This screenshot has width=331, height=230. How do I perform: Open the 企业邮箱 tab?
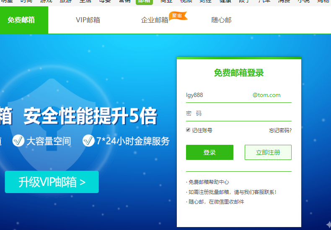click(155, 20)
